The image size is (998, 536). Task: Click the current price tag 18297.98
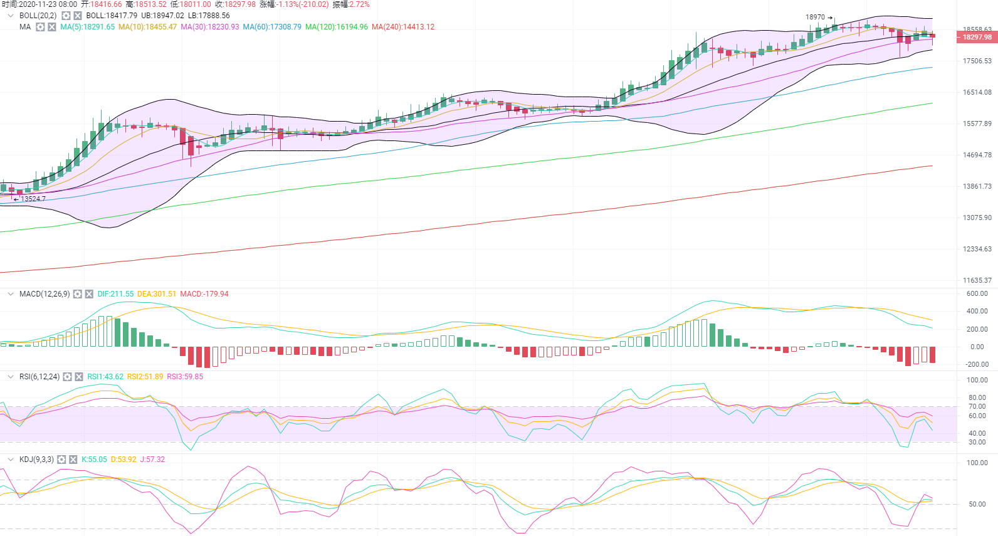pyautogui.click(x=977, y=37)
